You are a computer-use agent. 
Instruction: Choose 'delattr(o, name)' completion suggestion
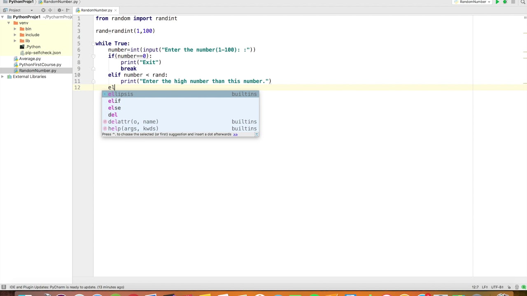[x=180, y=122]
